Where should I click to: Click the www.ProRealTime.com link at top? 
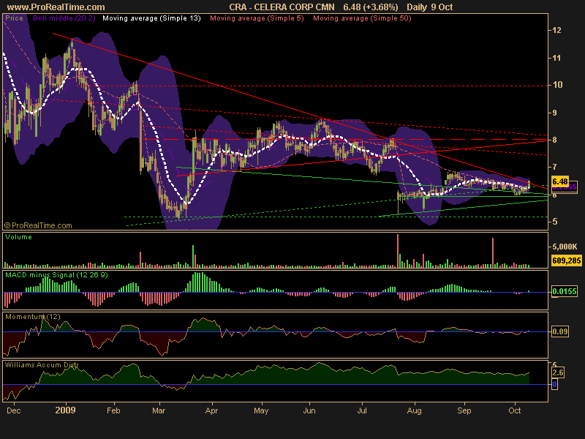click(56, 7)
